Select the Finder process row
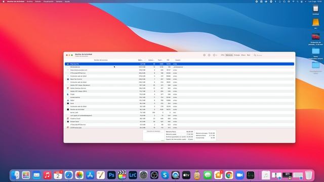 (179, 95)
